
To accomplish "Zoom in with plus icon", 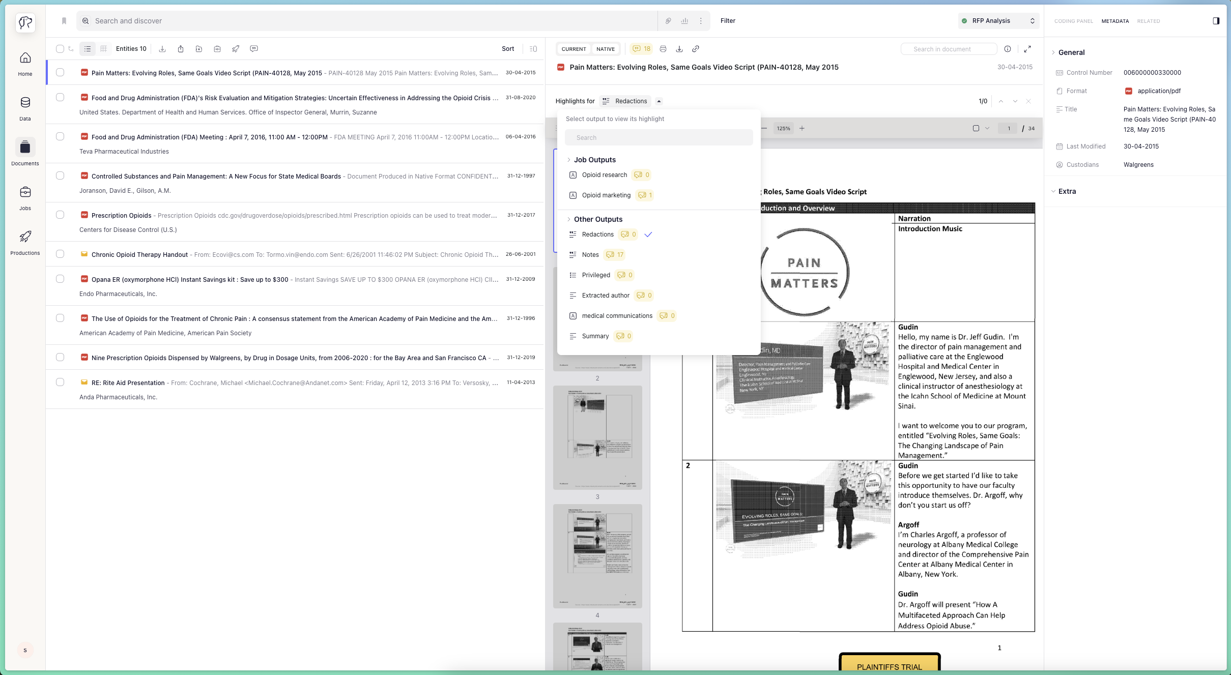I will (x=801, y=128).
